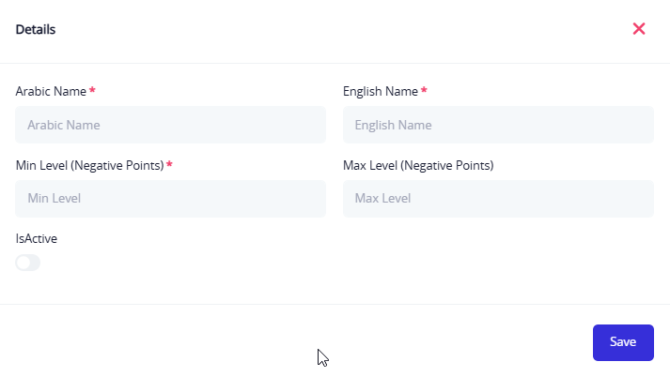This screenshot has width=670, height=377.
Task: Focus the Arabic Name input field
Action: 170,125
